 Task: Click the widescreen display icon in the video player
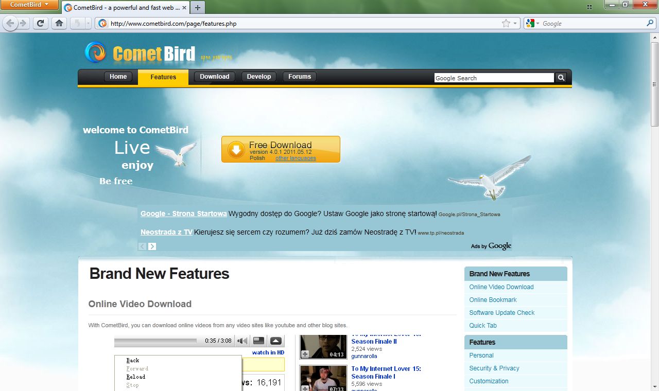point(258,341)
